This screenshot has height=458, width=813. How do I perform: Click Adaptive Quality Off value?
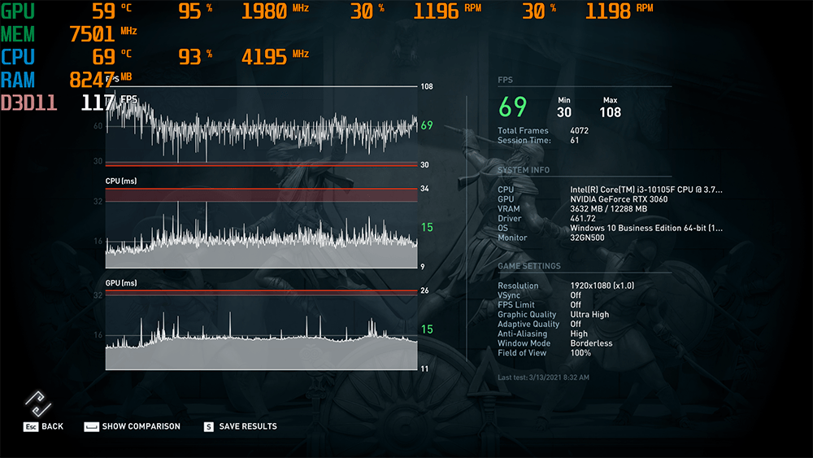click(576, 324)
